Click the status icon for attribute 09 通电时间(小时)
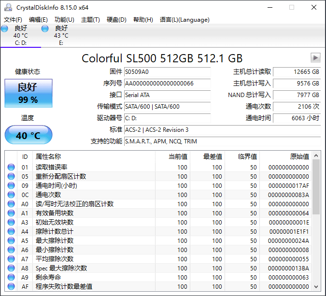This screenshot has height=296, width=326. pyautogui.click(x=11, y=185)
